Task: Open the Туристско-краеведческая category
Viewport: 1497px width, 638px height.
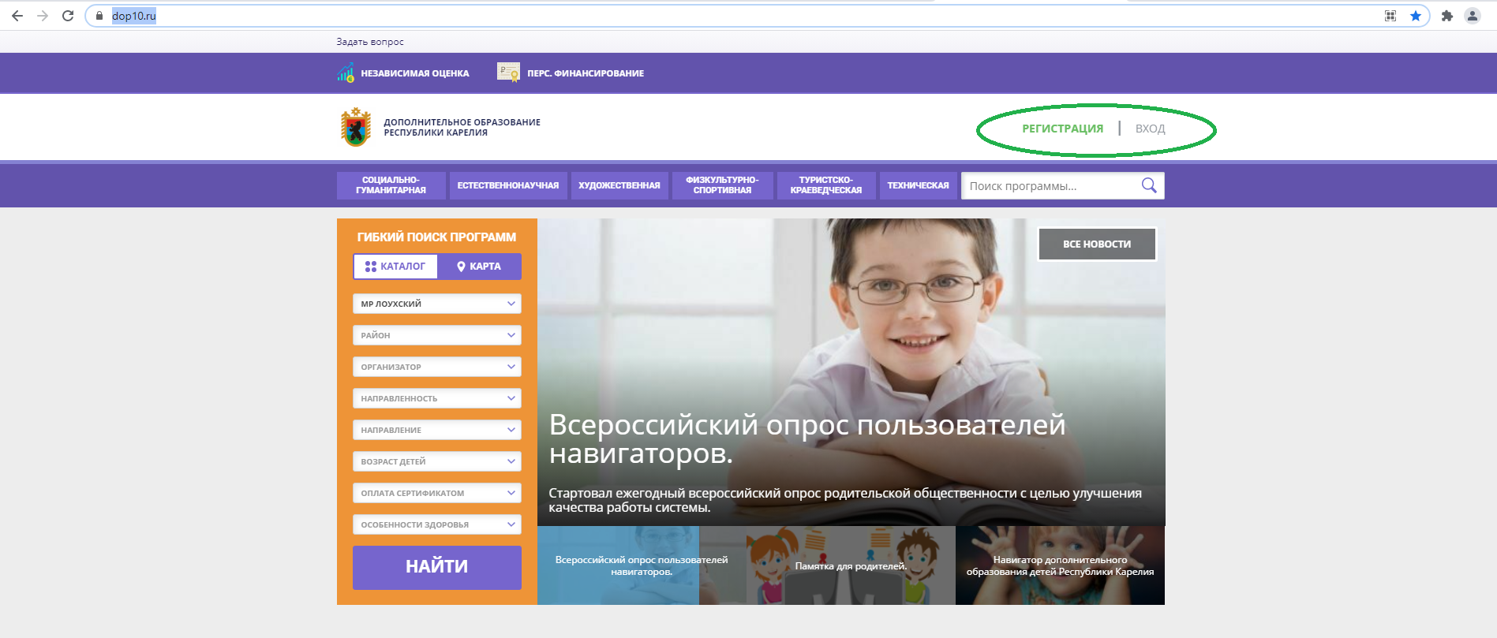Action: [x=826, y=185]
